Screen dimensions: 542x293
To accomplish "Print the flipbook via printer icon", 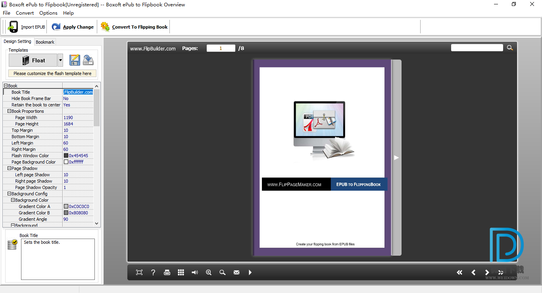I will tap(167, 272).
